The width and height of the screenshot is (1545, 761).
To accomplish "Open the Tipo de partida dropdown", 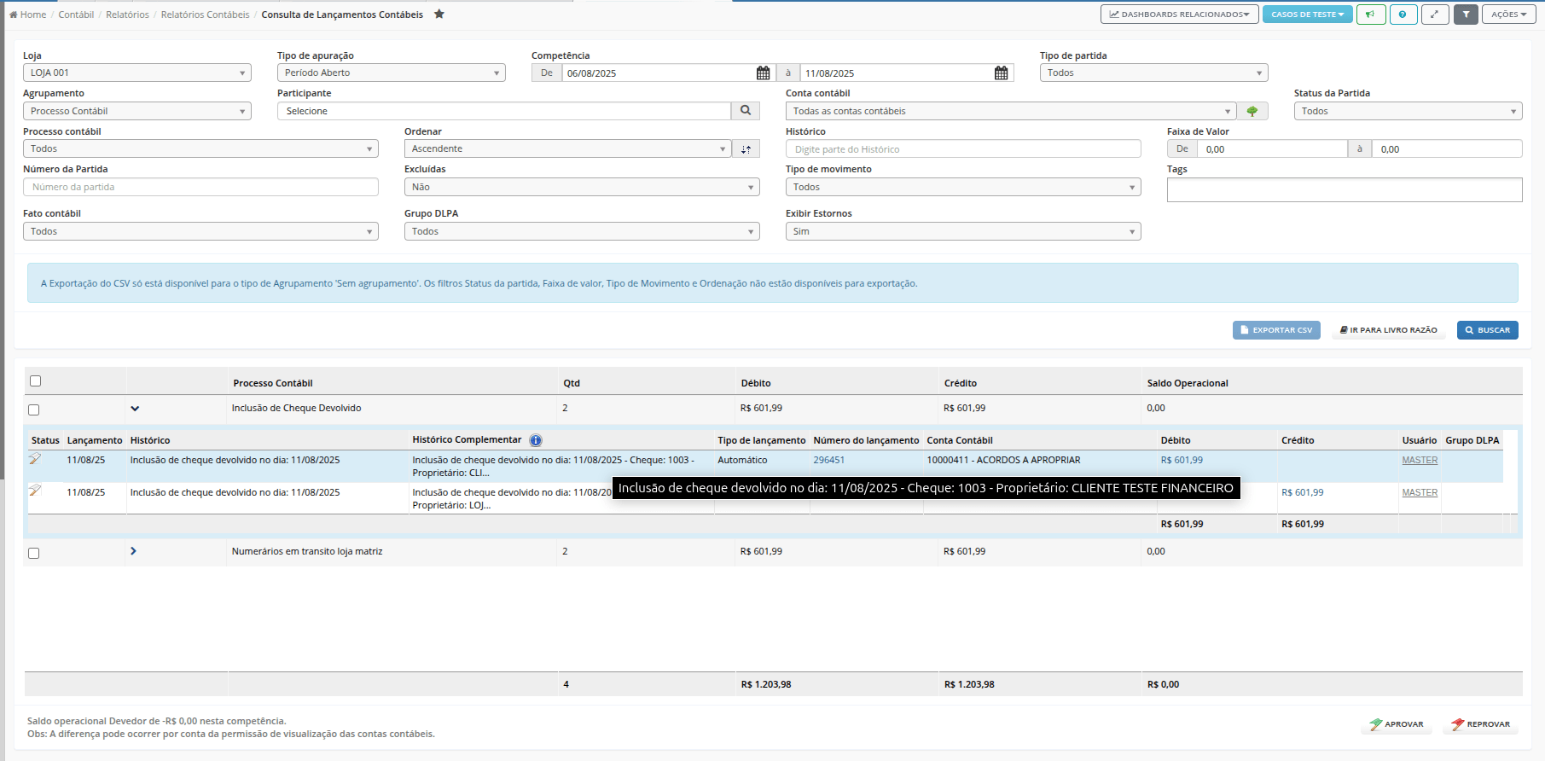I will 1153,73.
